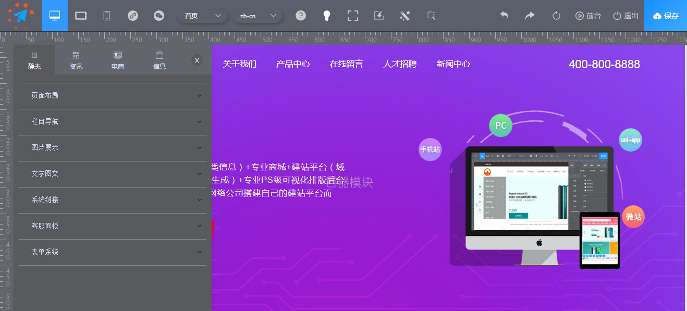
Task: Click the WeChat icon in the toolbar
Action: pyautogui.click(x=158, y=16)
